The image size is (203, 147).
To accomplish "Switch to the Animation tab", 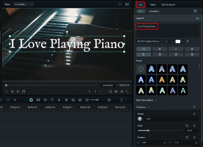I will click(154, 11).
